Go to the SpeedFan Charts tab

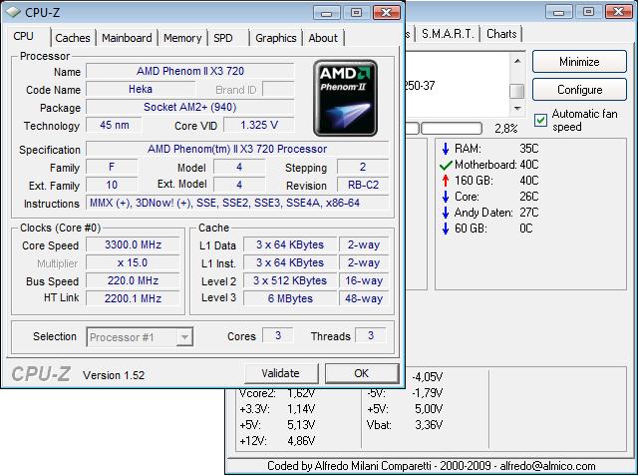[x=501, y=34]
